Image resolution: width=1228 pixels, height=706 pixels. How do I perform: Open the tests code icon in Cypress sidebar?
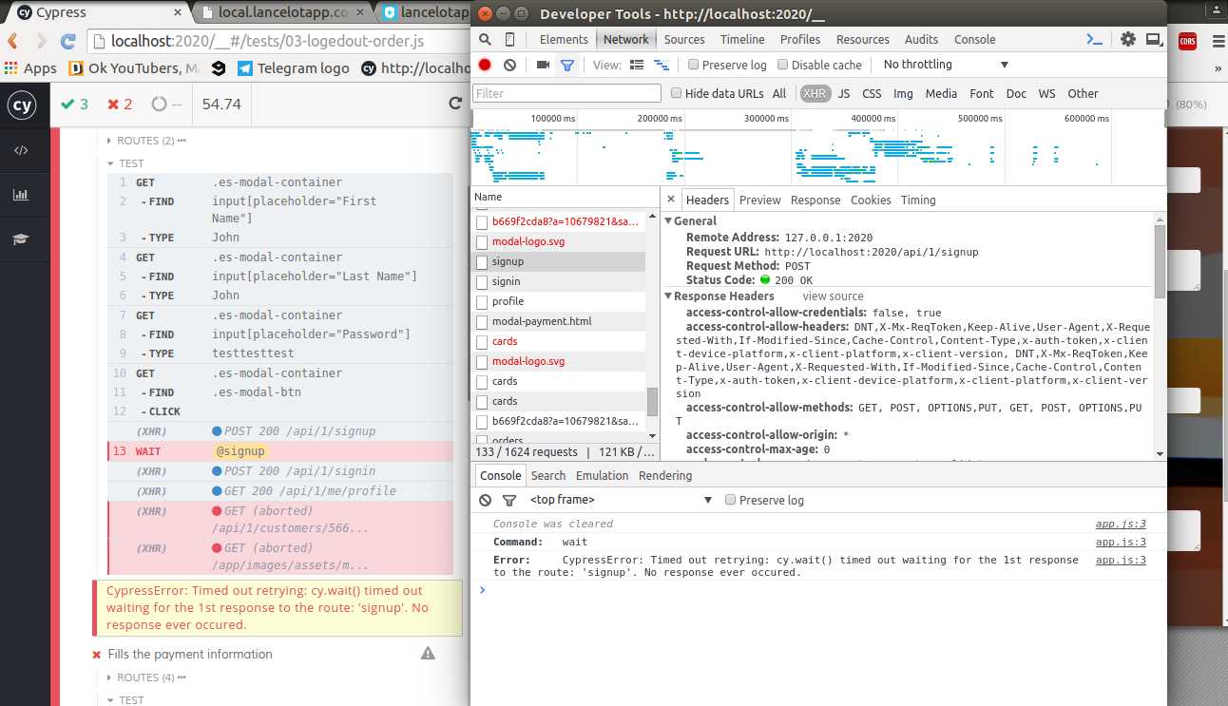click(21, 150)
